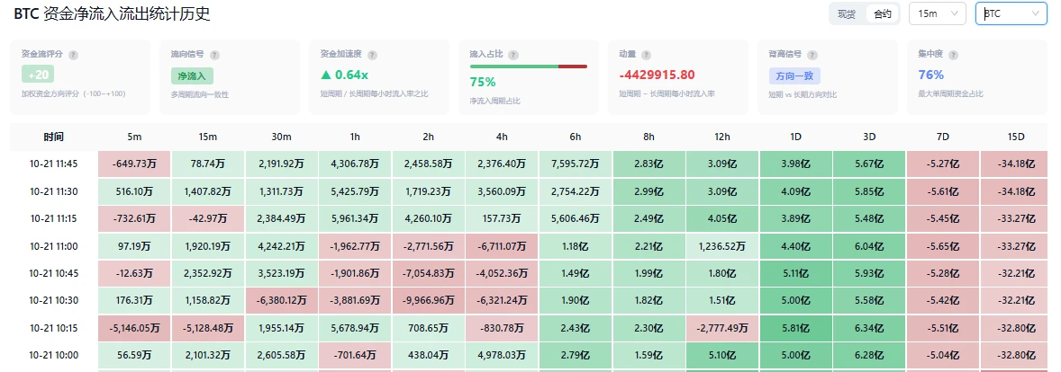
Task: Click the -6,380.12万 cell
Action: click(x=282, y=300)
